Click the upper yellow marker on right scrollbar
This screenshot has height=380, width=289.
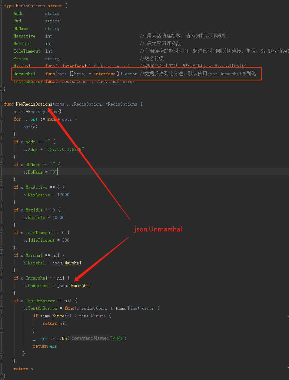tap(287, 317)
